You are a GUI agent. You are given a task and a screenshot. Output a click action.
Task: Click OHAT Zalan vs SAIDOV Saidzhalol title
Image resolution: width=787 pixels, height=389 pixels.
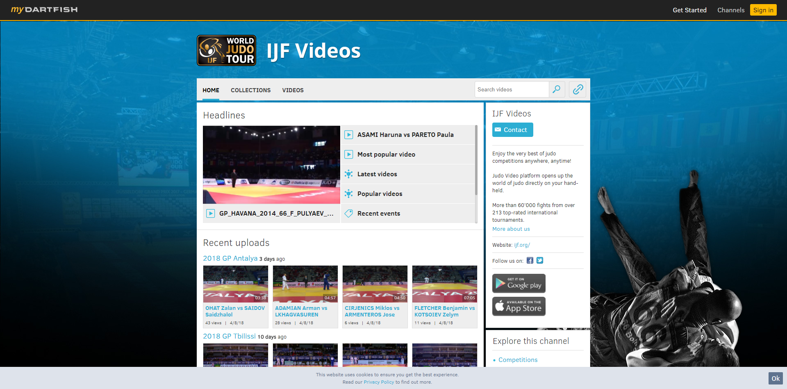pyautogui.click(x=235, y=312)
